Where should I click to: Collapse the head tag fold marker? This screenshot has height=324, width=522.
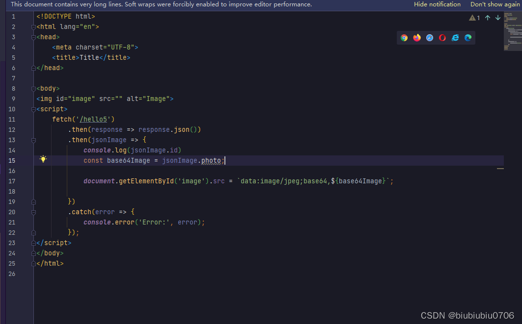pyautogui.click(x=33, y=38)
